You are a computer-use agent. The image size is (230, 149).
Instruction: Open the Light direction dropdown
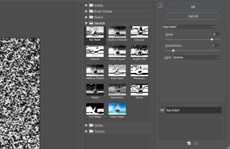coord(197,57)
